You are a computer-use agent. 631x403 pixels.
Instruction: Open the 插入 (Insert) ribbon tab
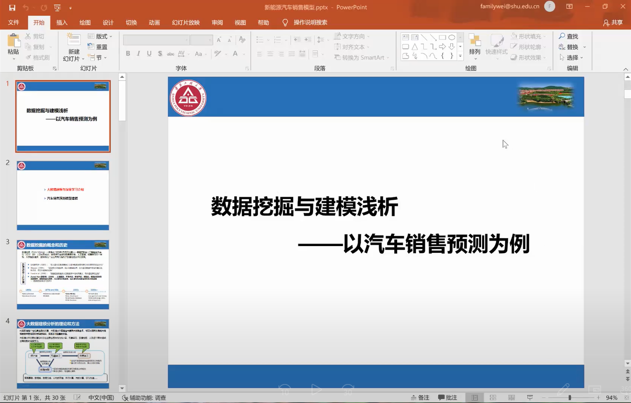point(62,22)
